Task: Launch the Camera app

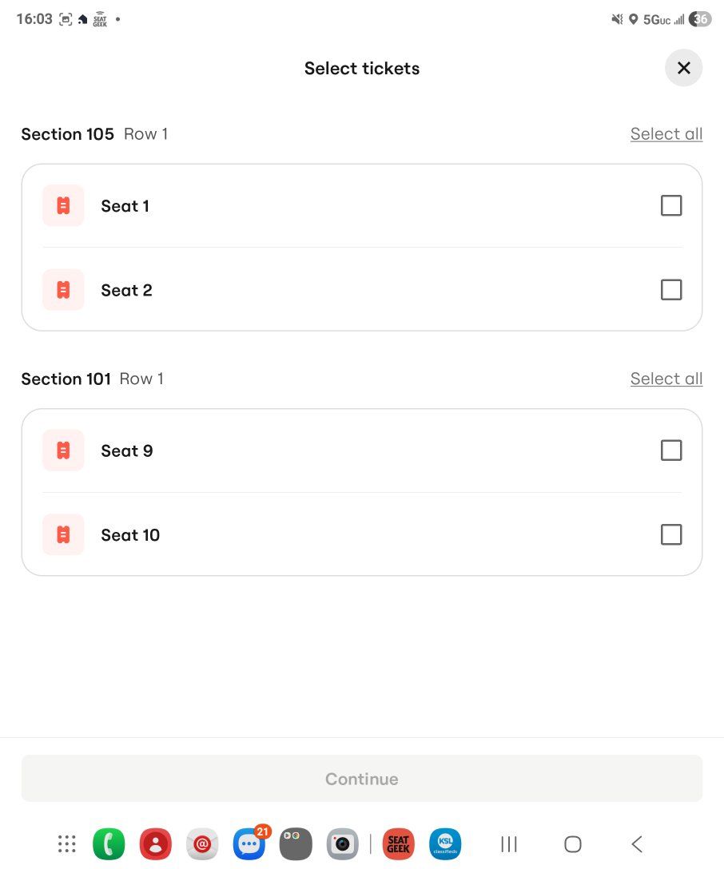Action: [x=342, y=844]
